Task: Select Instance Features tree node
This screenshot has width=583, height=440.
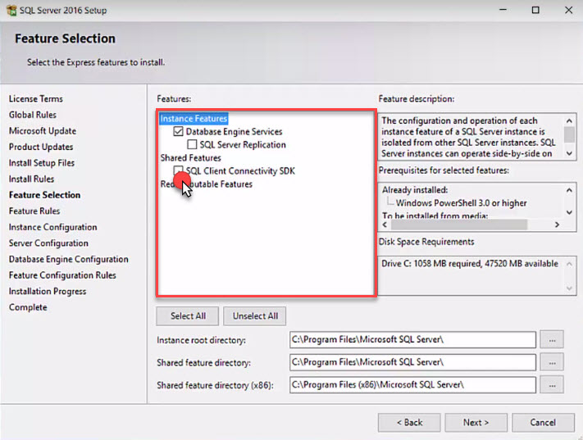Action: coord(194,119)
